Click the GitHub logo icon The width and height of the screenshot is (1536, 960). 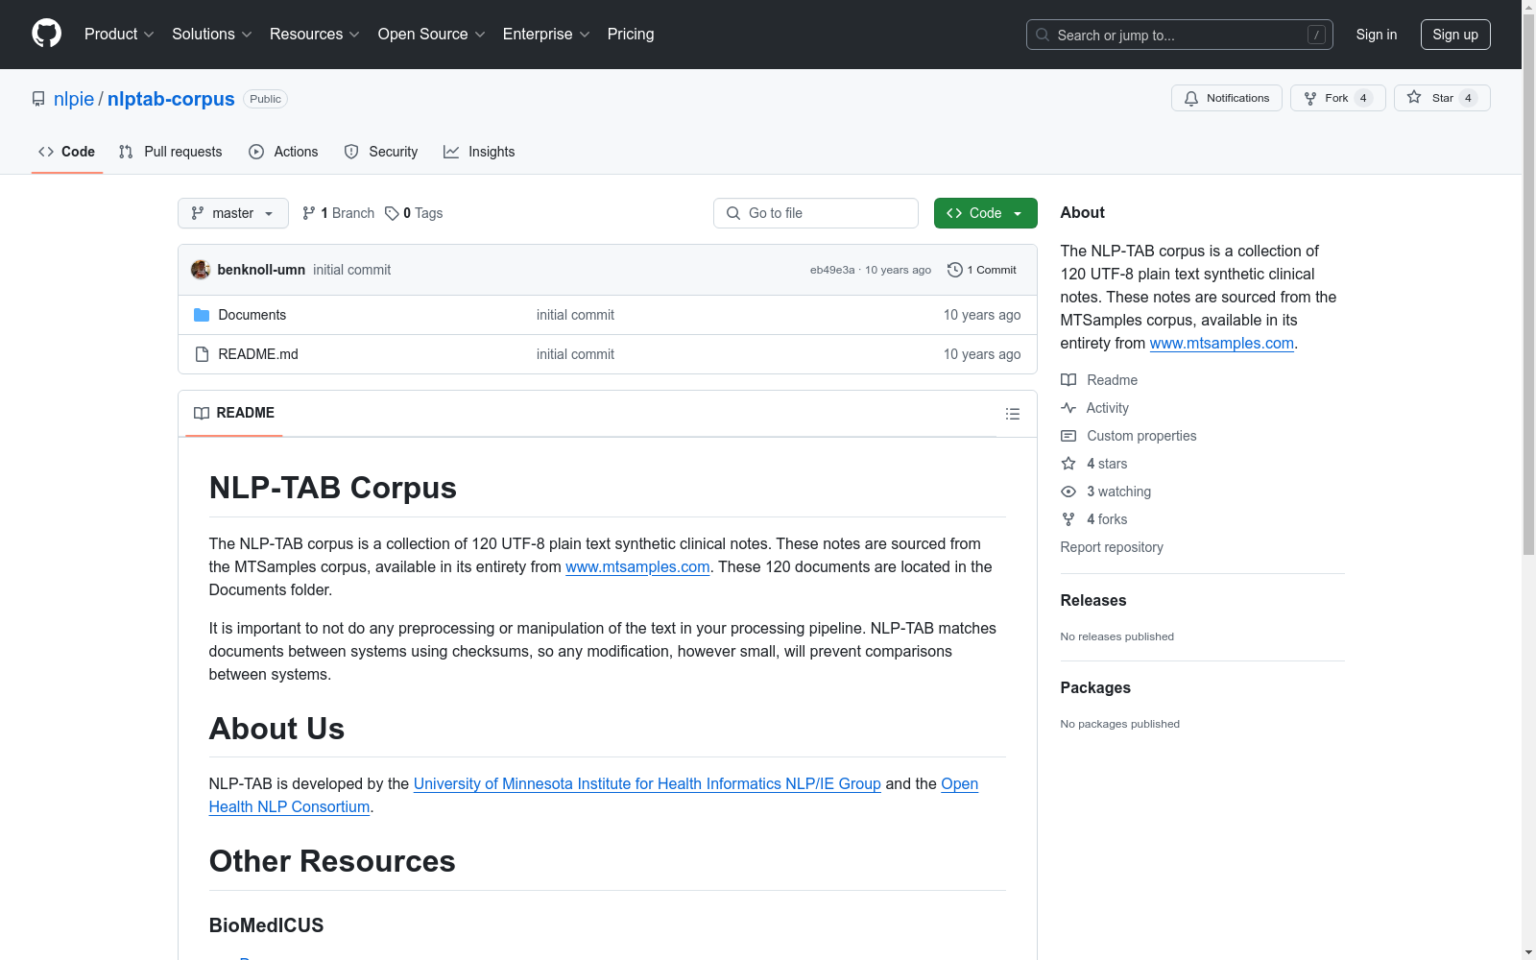46,34
